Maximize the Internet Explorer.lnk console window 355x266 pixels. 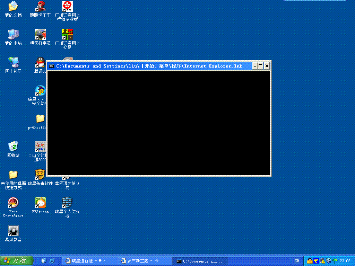click(x=261, y=66)
